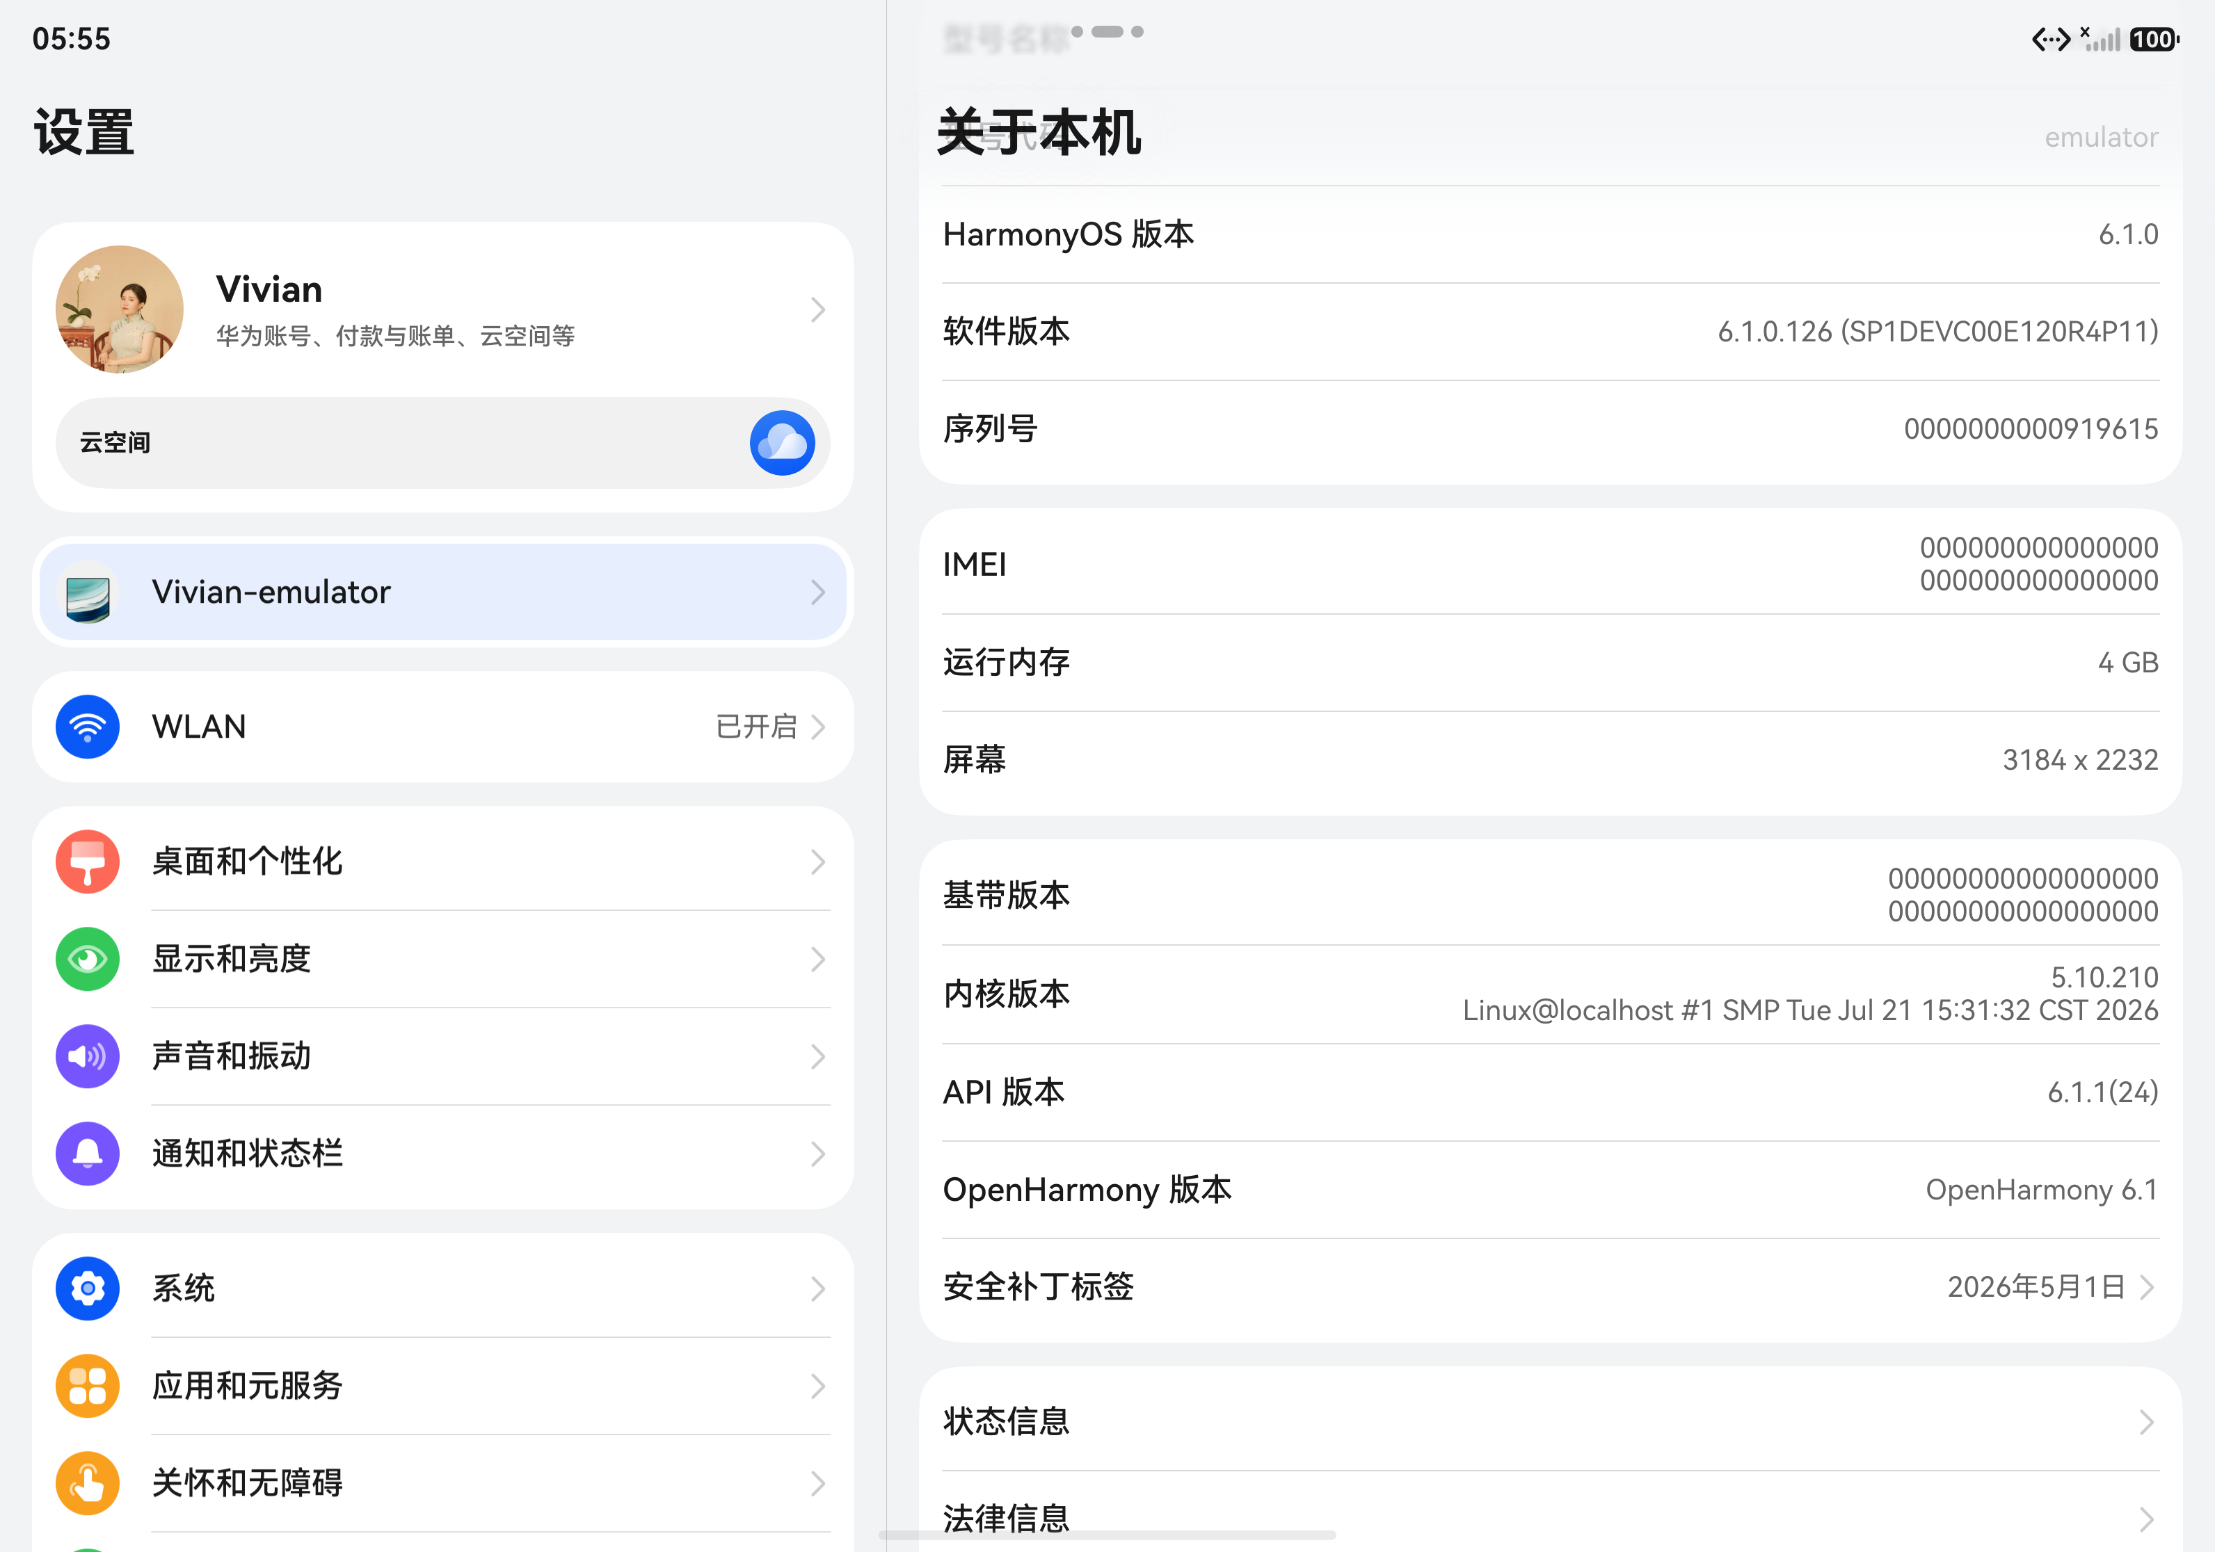
Task: Tap the 屏幕 3184 x 2232 row
Action: (x=1551, y=759)
